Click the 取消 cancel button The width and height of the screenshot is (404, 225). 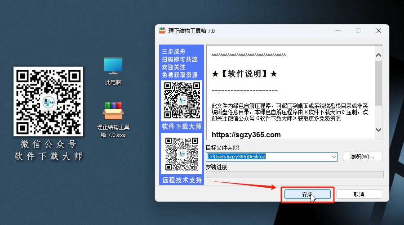[x=359, y=194]
